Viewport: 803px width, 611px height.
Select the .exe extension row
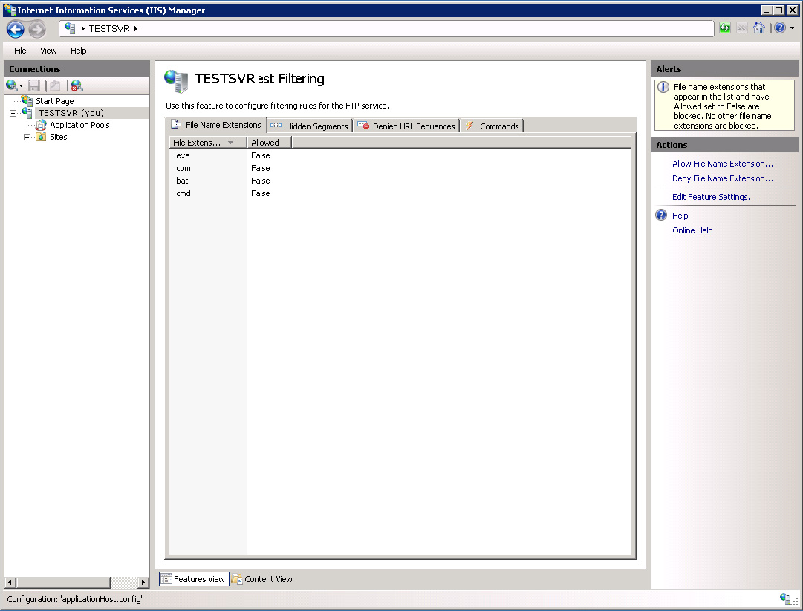pyautogui.click(x=400, y=155)
